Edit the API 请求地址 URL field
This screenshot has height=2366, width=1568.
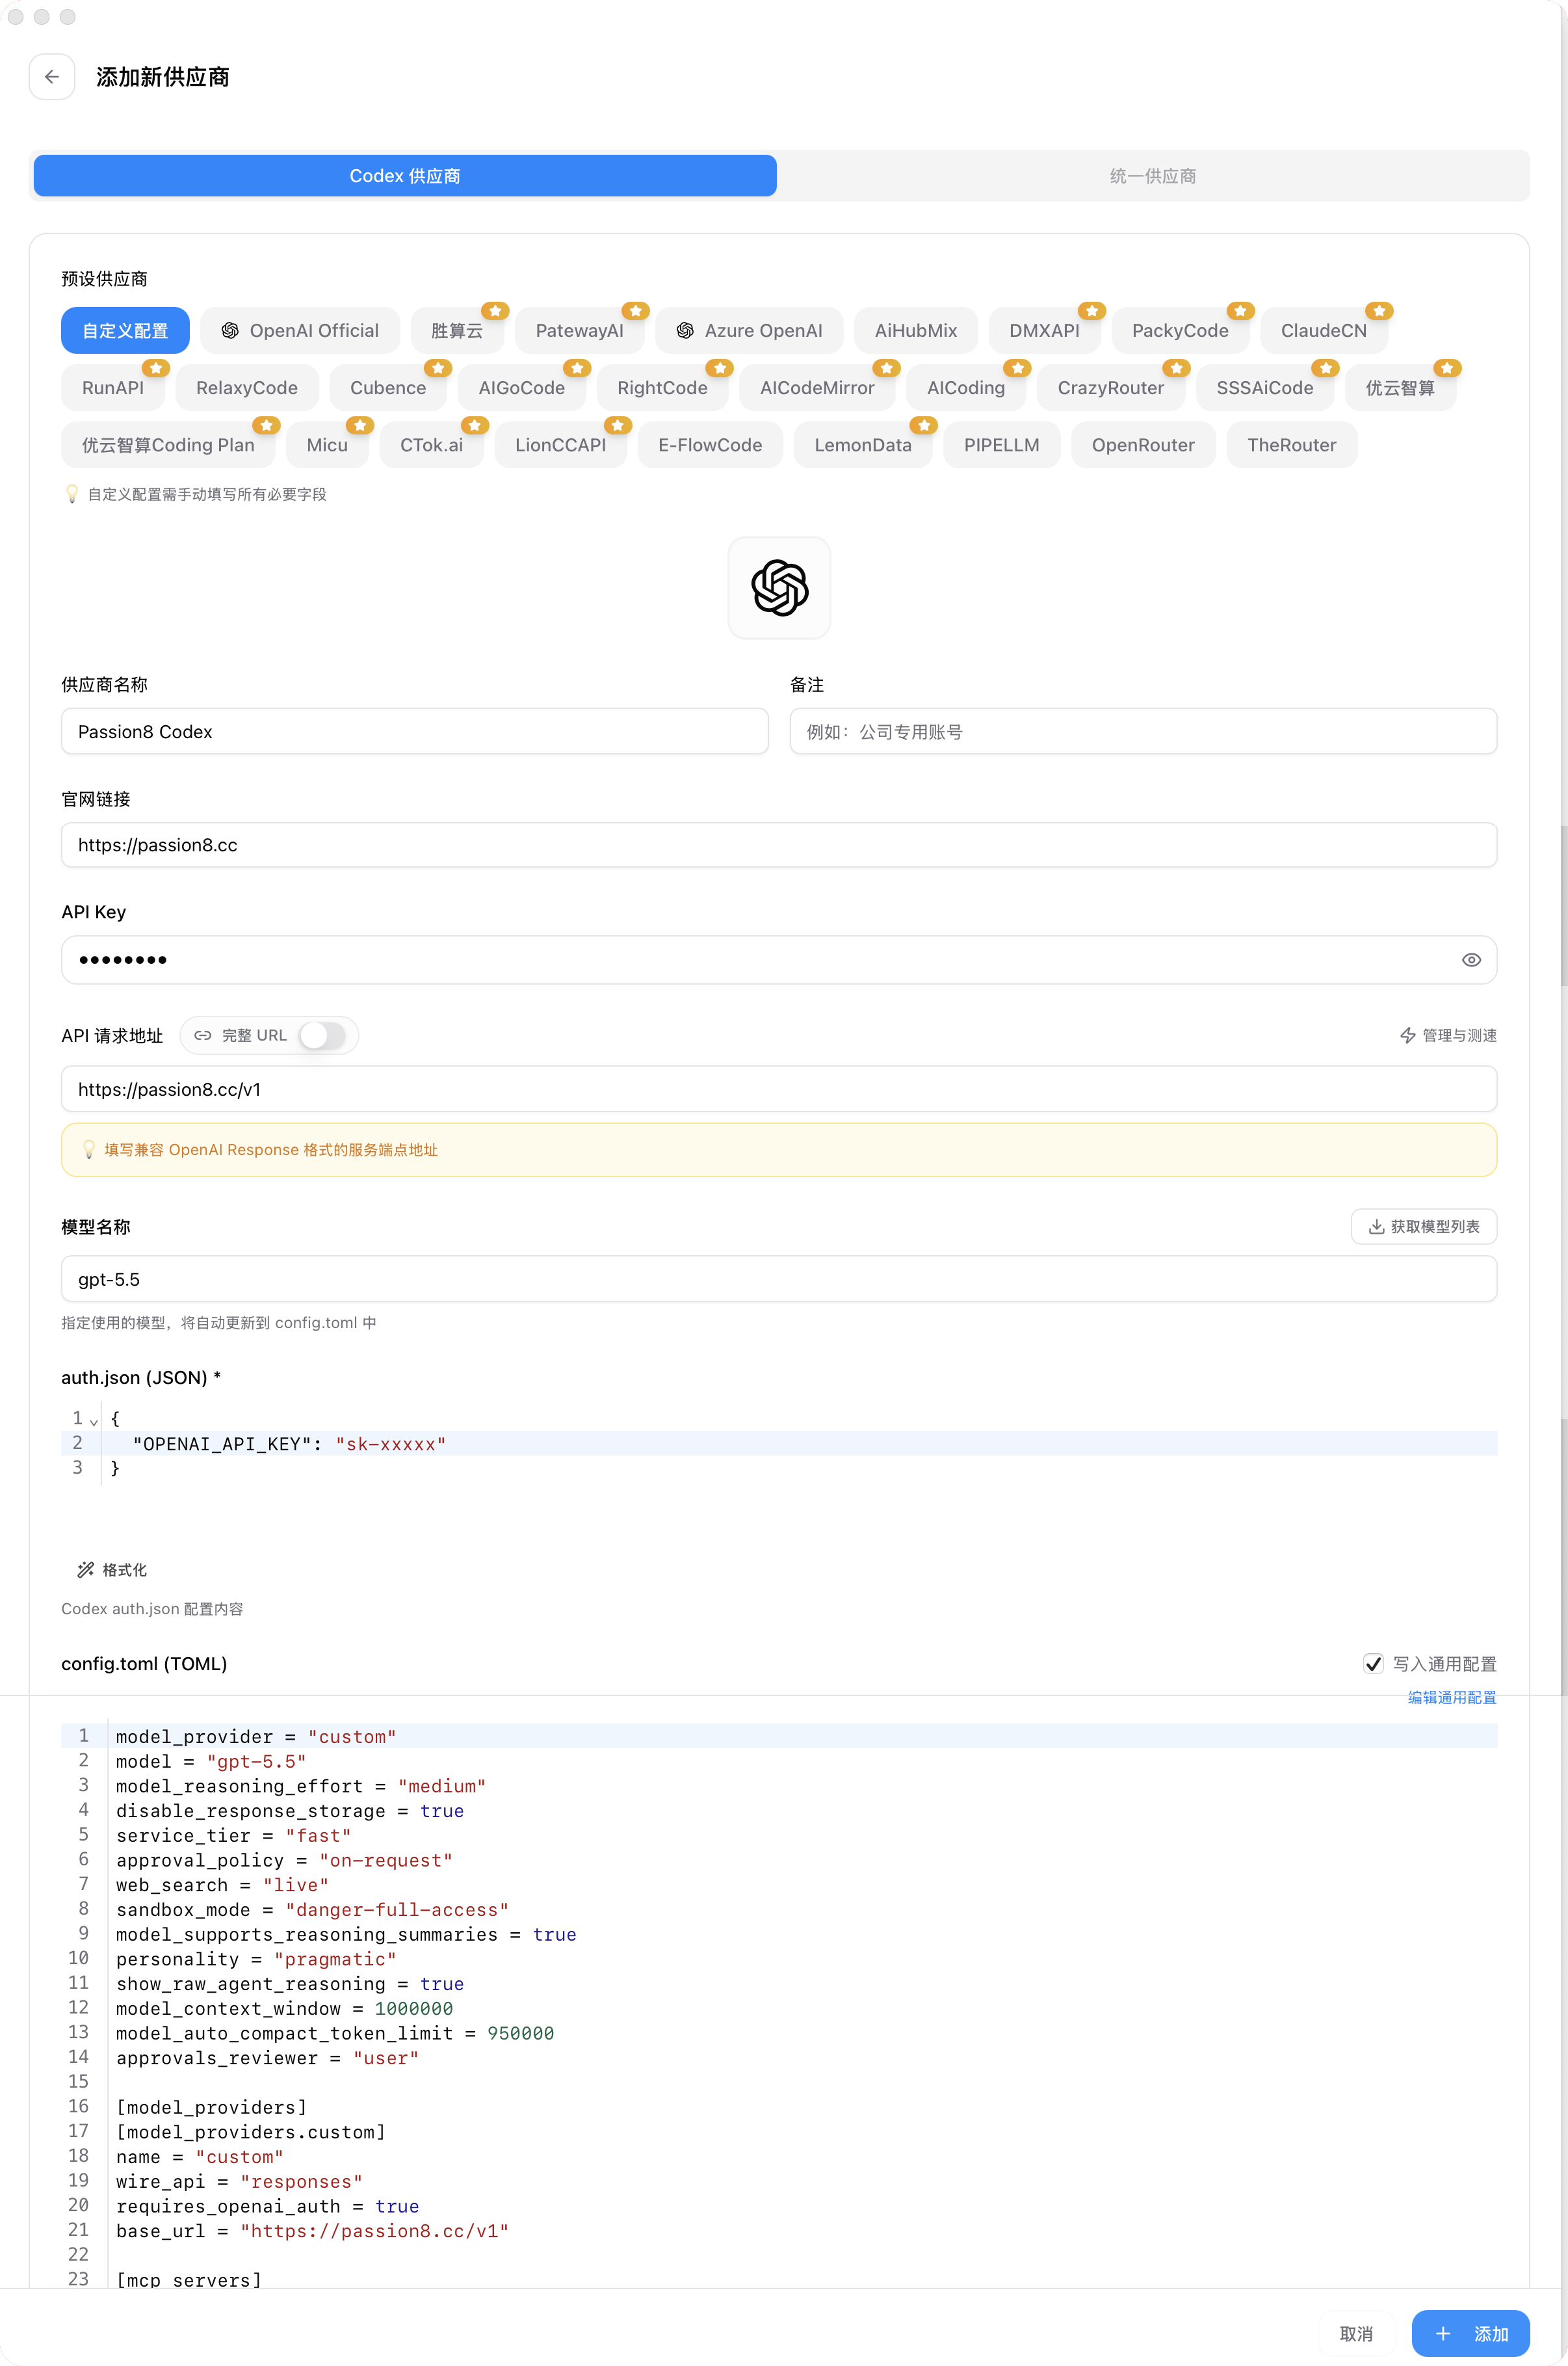coord(779,1089)
